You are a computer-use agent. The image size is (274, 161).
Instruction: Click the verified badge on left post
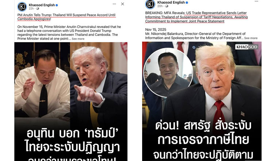click(x=57, y=5)
